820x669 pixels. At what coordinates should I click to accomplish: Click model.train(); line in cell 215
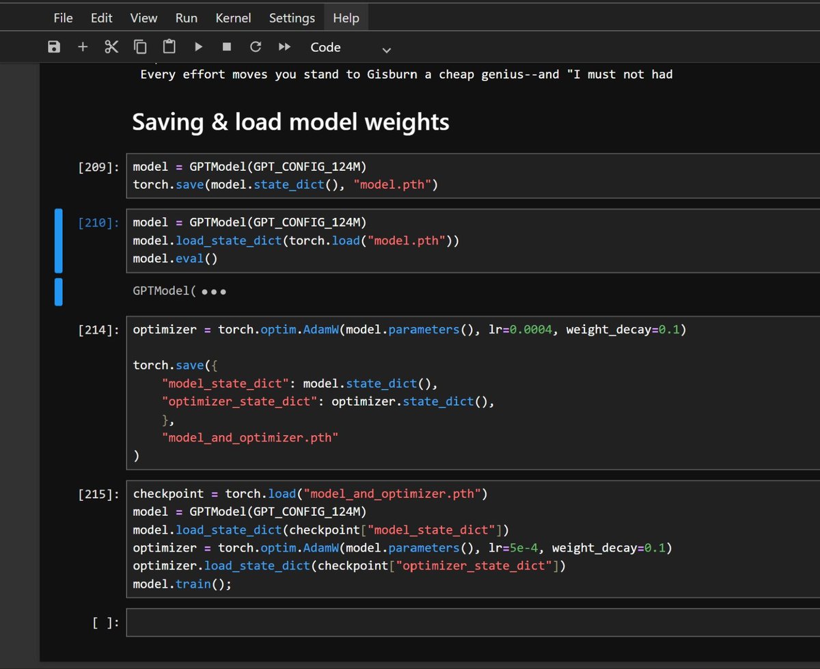click(x=182, y=585)
